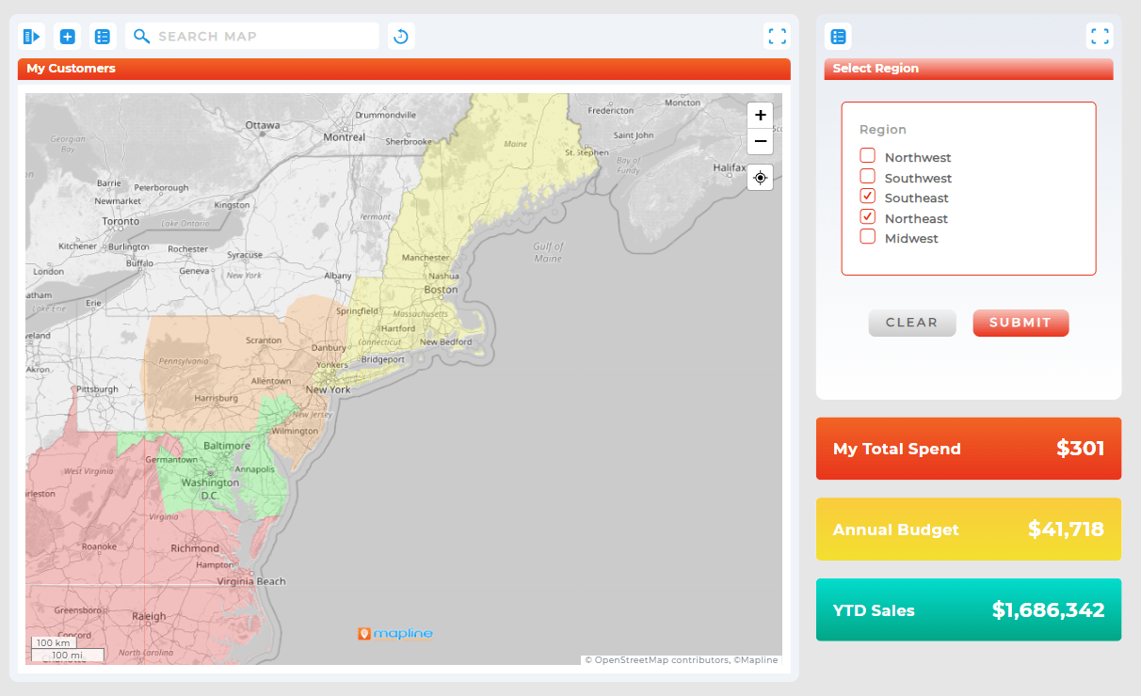This screenshot has width=1141, height=696.
Task: Uncheck the Southeast region checkbox
Action: pyautogui.click(x=866, y=196)
